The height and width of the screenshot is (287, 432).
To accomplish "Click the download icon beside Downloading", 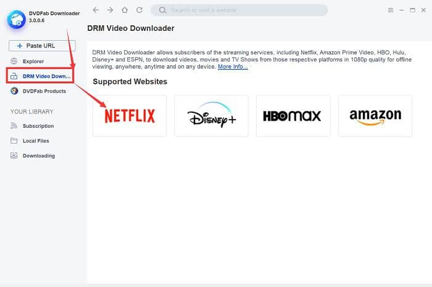I will pyautogui.click(x=14, y=156).
